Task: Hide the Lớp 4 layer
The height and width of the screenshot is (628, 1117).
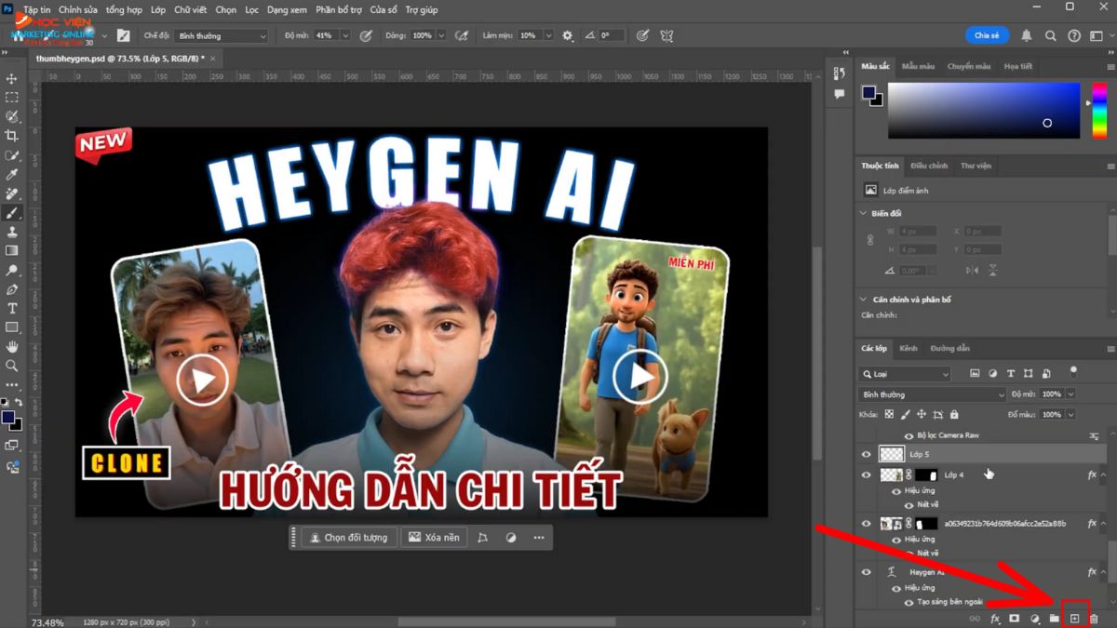Action: pyautogui.click(x=867, y=474)
